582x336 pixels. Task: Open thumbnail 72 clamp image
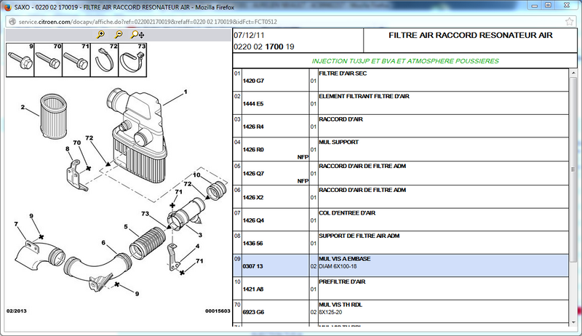(x=104, y=60)
